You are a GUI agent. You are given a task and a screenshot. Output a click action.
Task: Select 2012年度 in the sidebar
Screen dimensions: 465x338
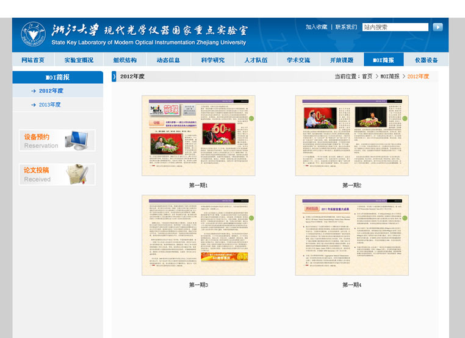coord(51,91)
